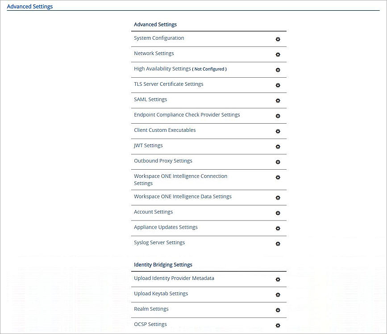Open the SAML Settings gear icon

(278, 100)
